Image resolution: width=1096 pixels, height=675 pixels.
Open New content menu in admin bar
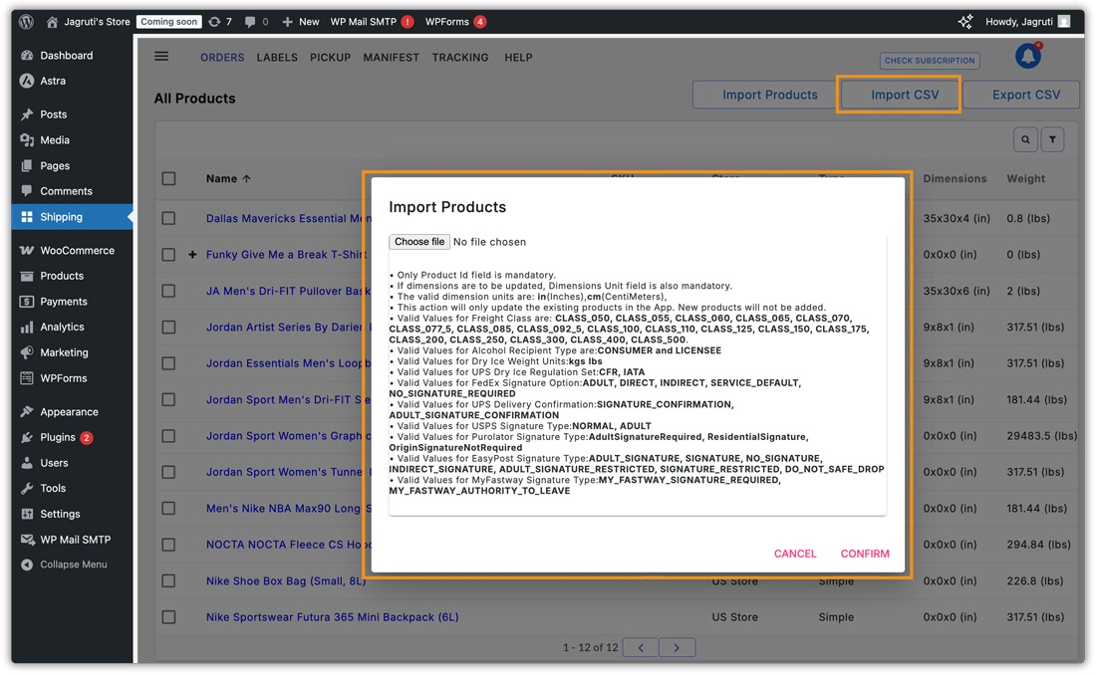click(x=301, y=22)
